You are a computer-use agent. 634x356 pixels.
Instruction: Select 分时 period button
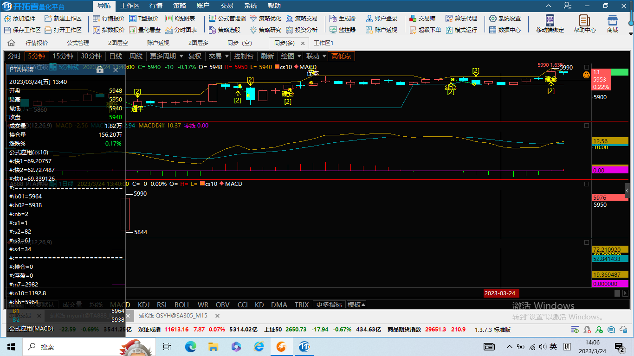[x=14, y=56]
